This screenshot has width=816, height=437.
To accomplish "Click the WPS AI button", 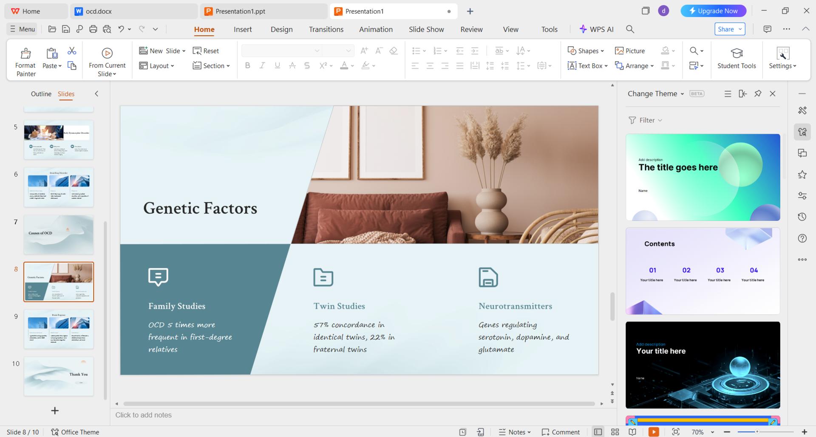I will 597,29.
